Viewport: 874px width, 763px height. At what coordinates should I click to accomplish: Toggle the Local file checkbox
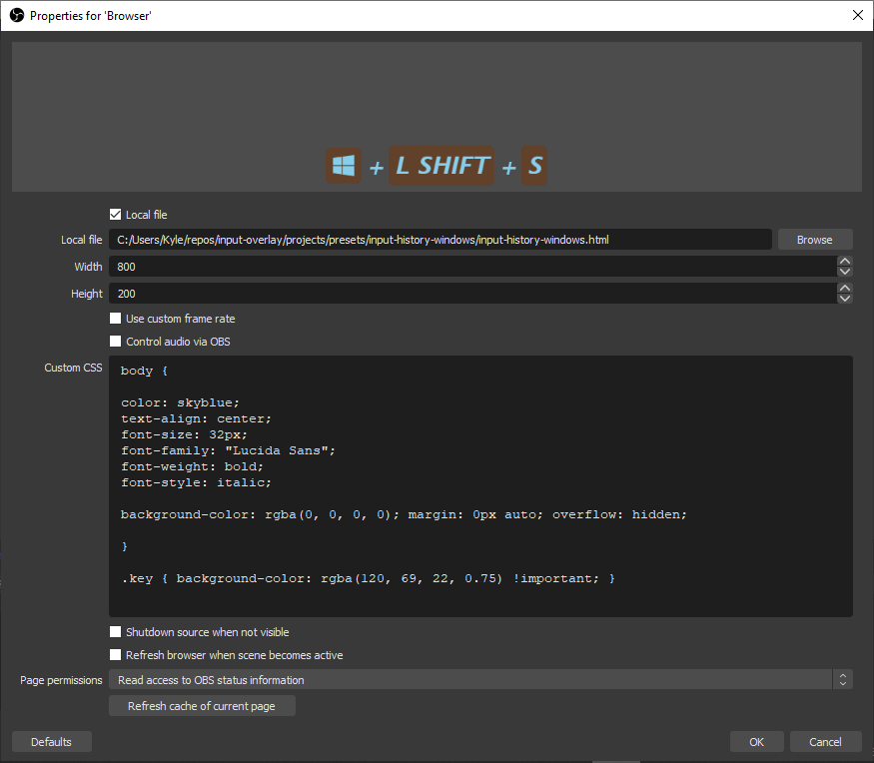[x=115, y=214]
